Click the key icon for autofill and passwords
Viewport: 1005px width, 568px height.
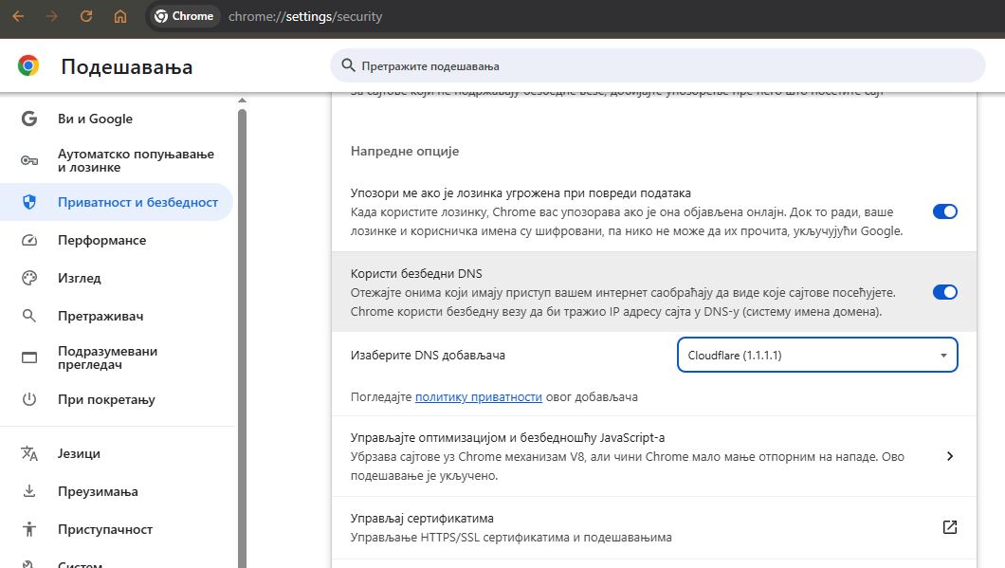28,160
